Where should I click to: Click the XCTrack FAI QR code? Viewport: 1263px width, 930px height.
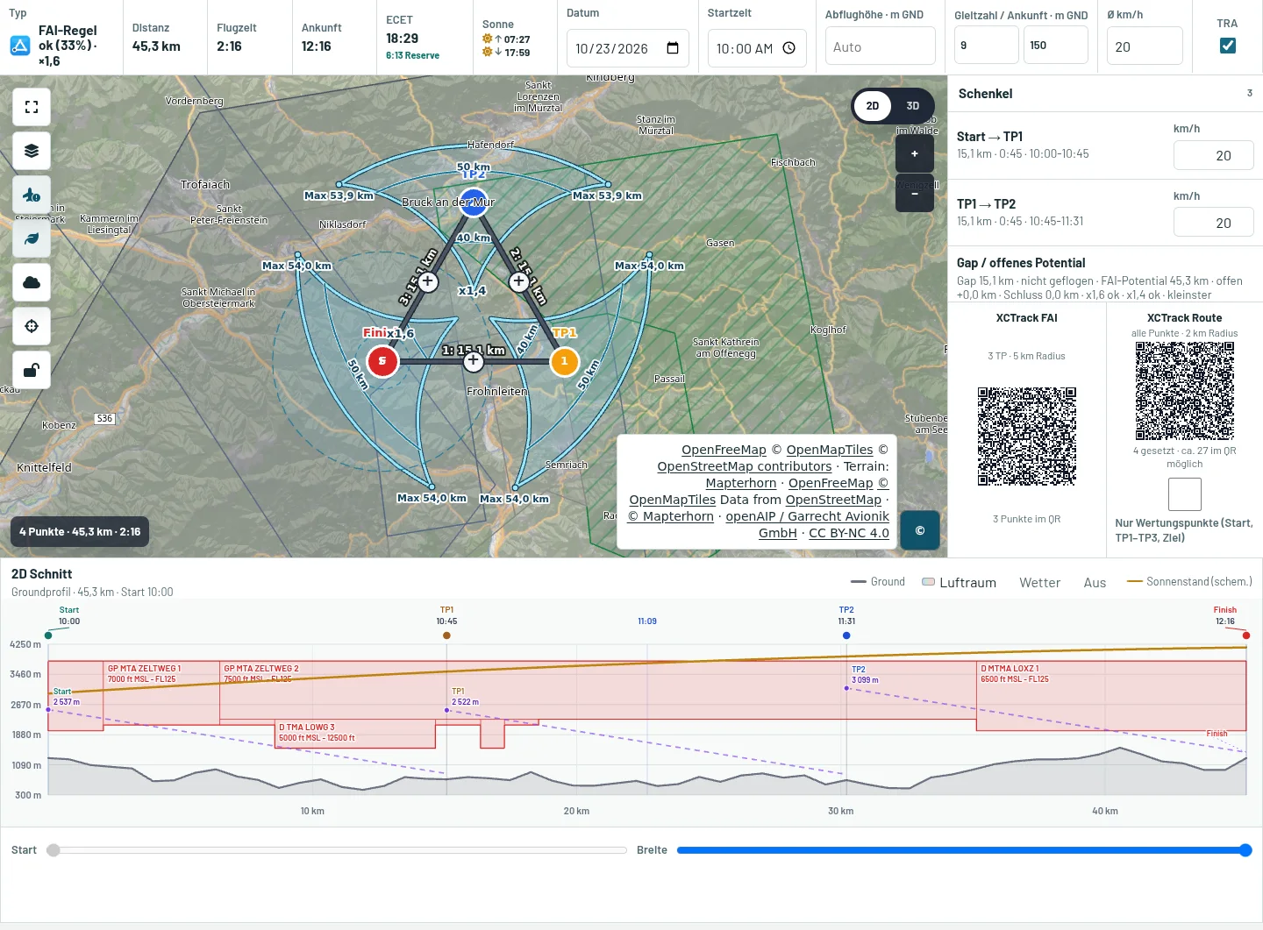pos(1027,437)
